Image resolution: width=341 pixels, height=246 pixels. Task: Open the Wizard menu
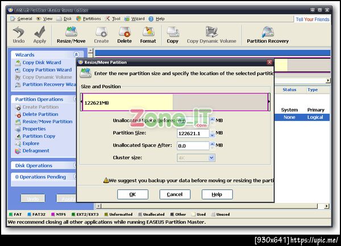click(135, 19)
